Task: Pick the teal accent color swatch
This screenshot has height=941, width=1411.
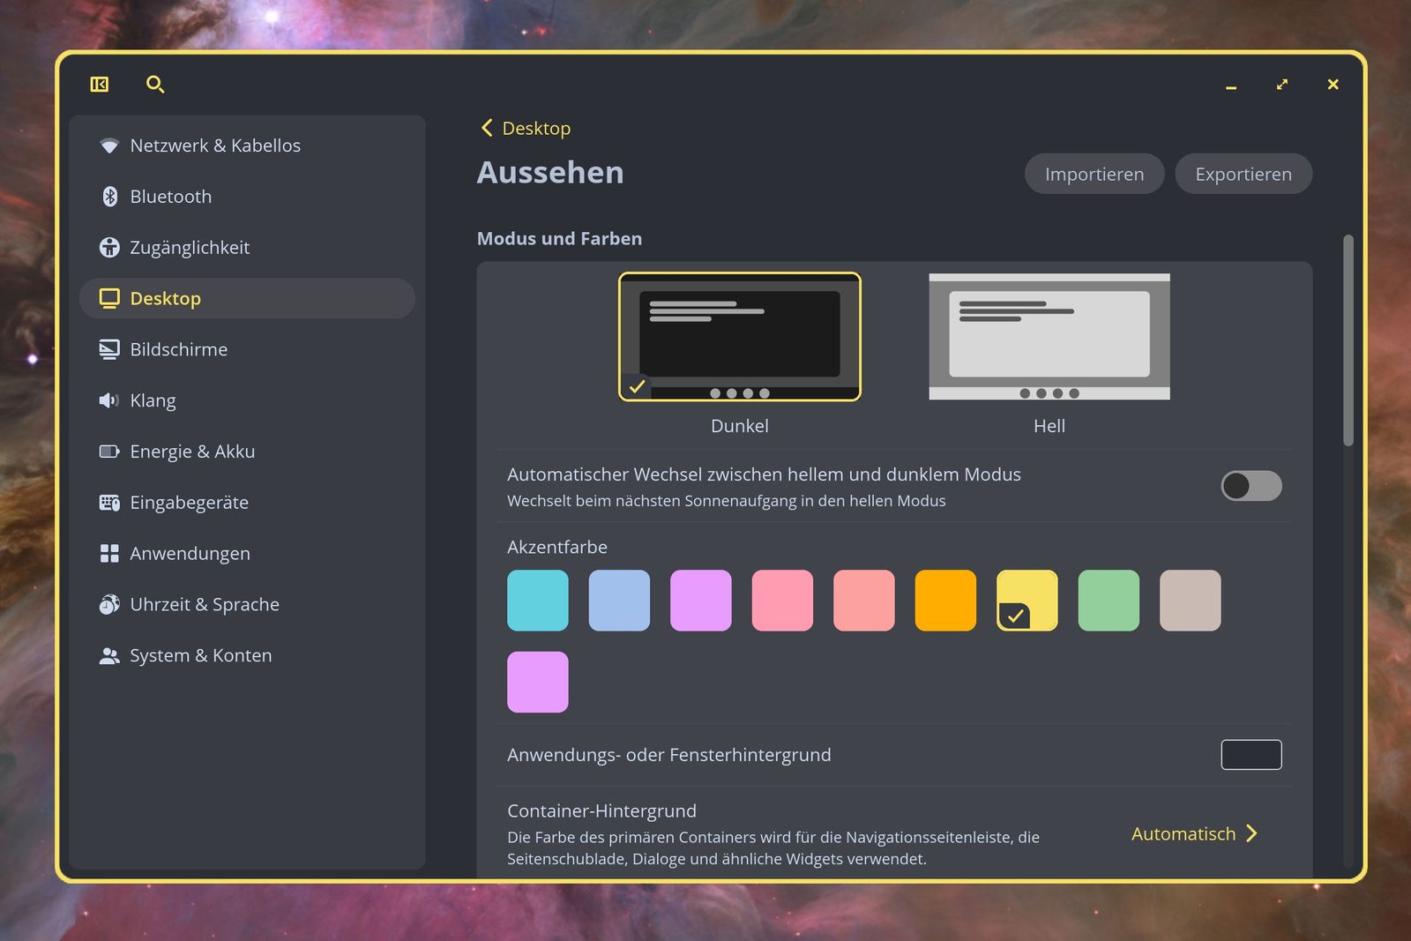Action: pyautogui.click(x=538, y=601)
